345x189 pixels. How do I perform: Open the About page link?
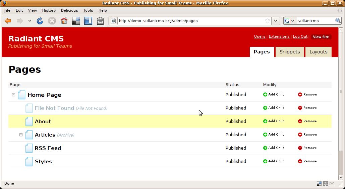tap(43, 122)
